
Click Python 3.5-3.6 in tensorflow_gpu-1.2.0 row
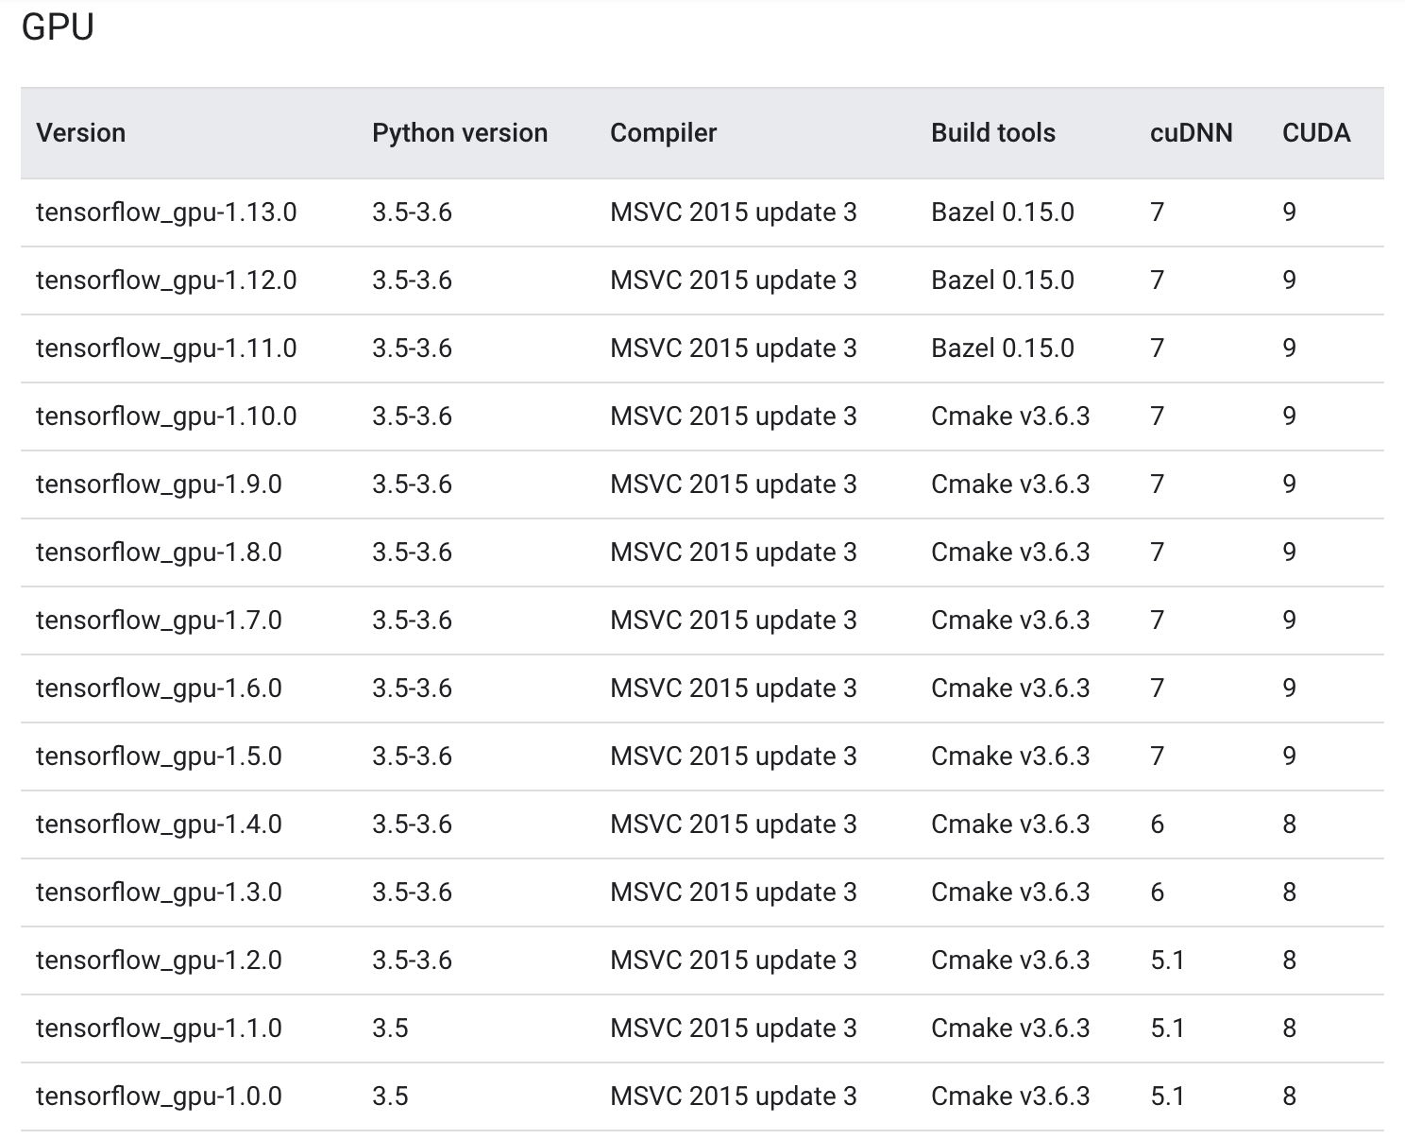pyautogui.click(x=412, y=960)
